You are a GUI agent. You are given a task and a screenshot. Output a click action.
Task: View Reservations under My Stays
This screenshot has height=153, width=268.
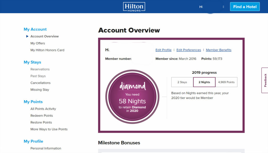(40, 69)
